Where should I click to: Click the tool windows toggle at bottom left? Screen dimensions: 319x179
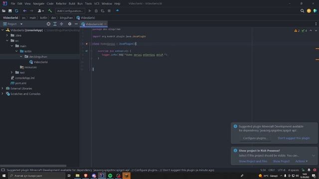(3, 170)
